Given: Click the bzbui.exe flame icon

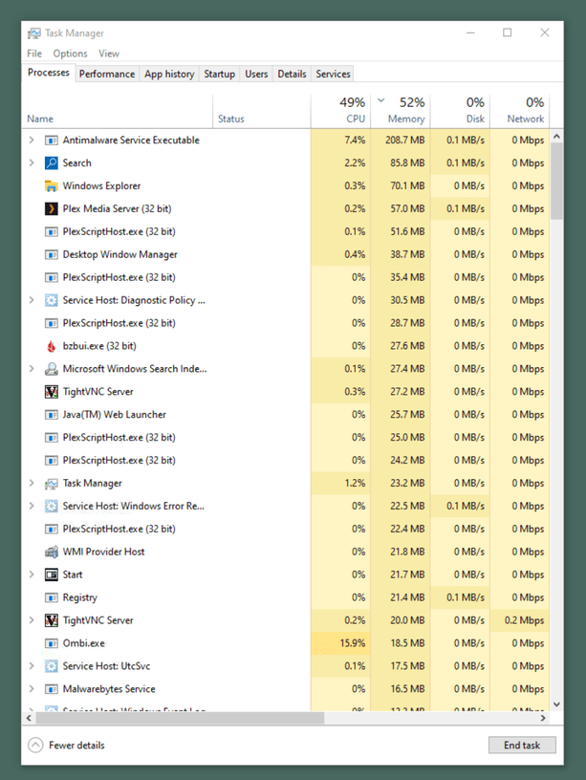Looking at the screenshot, I should (x=52, y=346).
